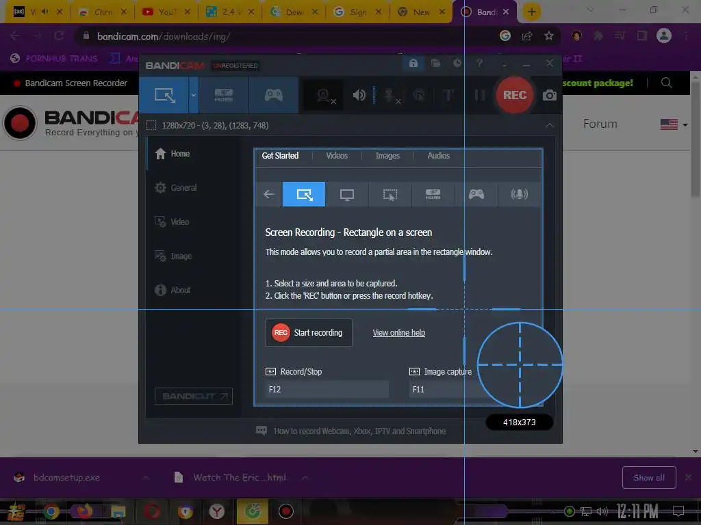Take a screenshot with camera icon
The height and width of the screenshot is (525, 701).
click(x=550, y=95)
